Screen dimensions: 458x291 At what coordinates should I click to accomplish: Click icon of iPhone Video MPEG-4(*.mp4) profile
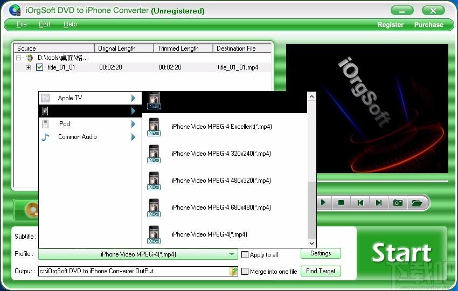(154, 234)
